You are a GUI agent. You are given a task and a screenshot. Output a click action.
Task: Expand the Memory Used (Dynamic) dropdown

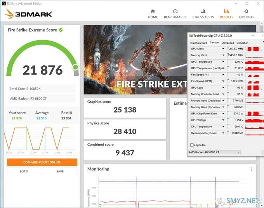223,107
